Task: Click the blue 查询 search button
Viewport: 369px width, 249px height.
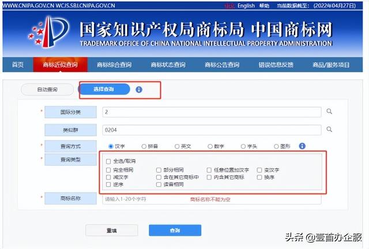Action: [175, 231]
